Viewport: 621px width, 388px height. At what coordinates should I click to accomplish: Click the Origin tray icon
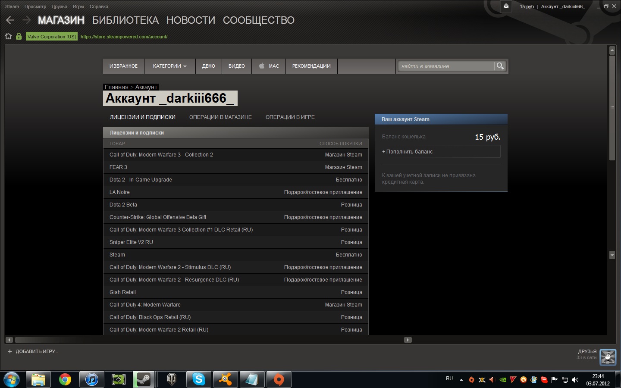pyautogui.click(x=471, y=380)
